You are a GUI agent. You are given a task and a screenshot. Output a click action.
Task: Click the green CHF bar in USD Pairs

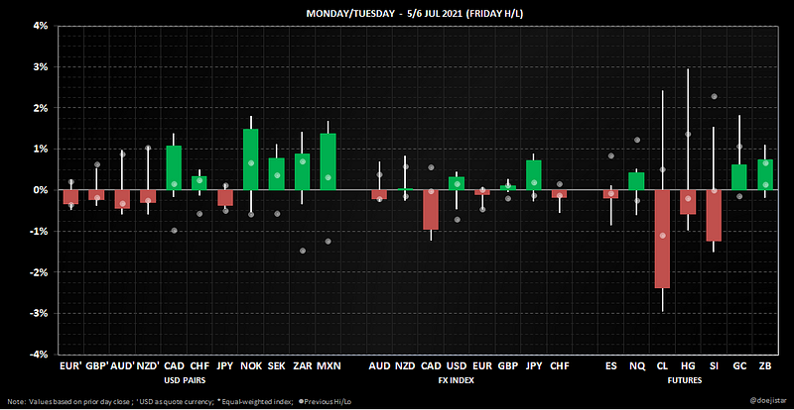(199, 183)
